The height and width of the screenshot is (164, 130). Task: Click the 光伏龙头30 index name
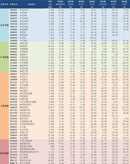(x=25, y=113)
